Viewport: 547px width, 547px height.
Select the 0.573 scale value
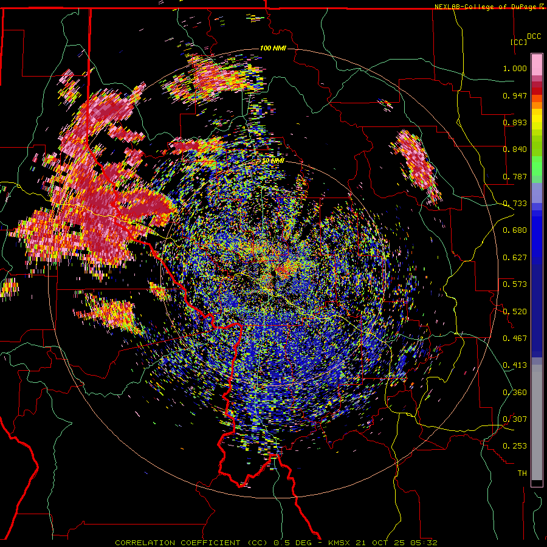pos(515,284)
